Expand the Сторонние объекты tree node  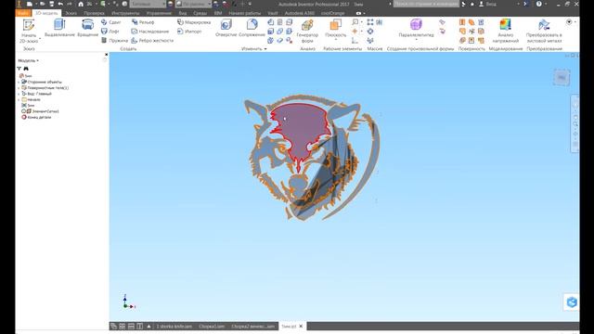(19, 82)
